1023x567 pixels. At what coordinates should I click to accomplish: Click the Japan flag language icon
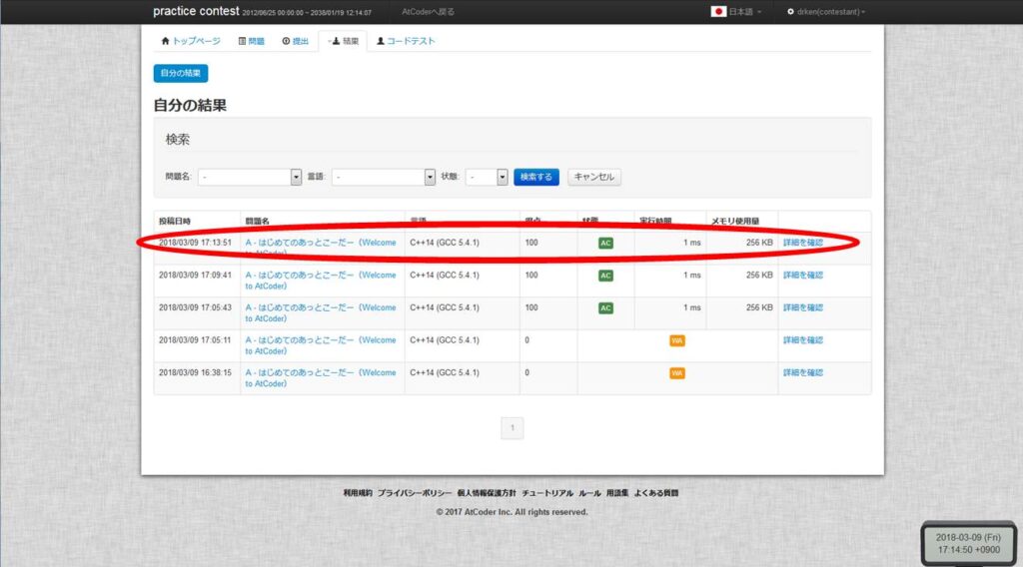718,12
